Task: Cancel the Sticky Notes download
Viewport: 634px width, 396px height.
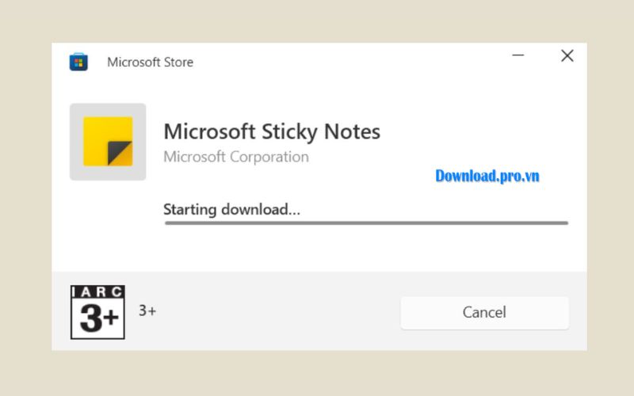Action: coord(484,313)
